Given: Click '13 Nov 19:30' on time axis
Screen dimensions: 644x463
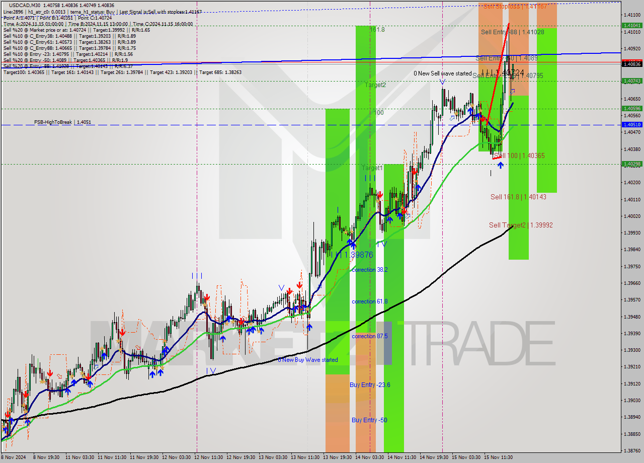Looking at the screenshot, I should pyautogui.click(x=338, y=457).
